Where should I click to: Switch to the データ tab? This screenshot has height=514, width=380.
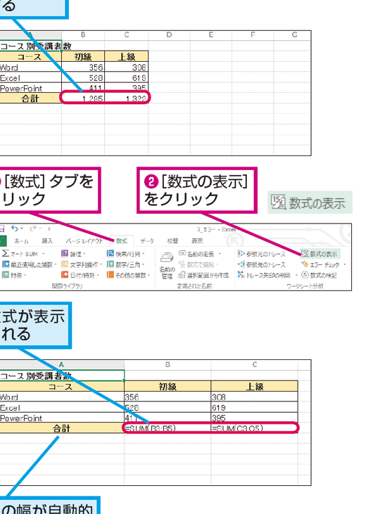click(147, 241)
